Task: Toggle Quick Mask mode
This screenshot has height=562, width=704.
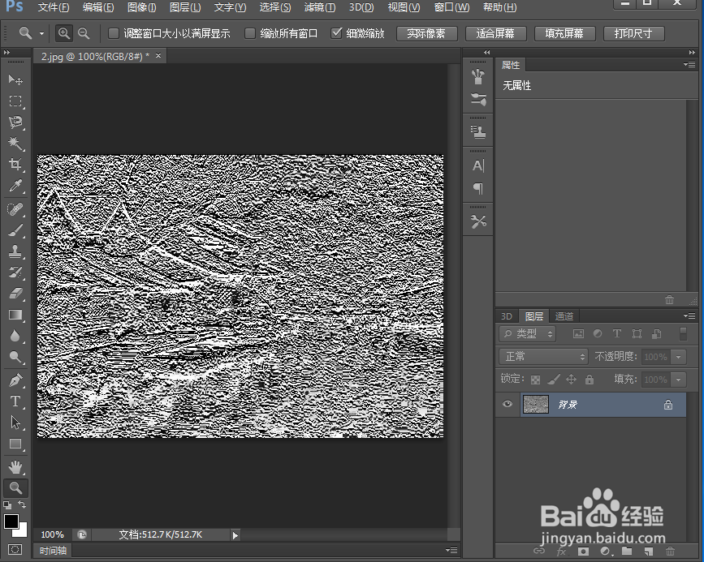Action: 15,550
